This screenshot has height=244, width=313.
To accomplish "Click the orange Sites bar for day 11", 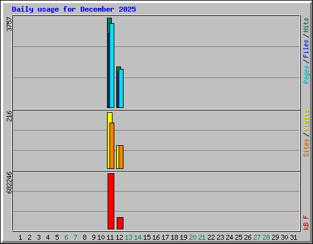I will pyautogui.click(x=112, y=146).
